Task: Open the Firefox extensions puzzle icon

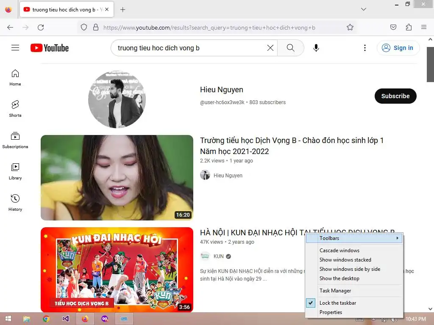Action: tap(409, 28)
